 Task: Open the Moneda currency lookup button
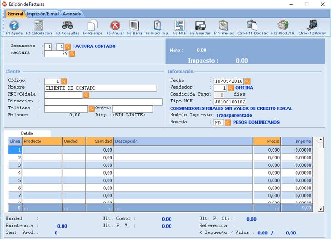(x=228, y=123)
